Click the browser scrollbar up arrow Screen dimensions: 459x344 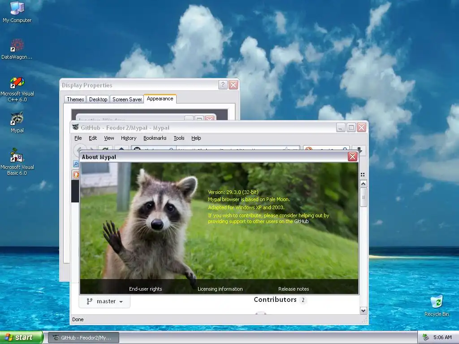(363, 184)
